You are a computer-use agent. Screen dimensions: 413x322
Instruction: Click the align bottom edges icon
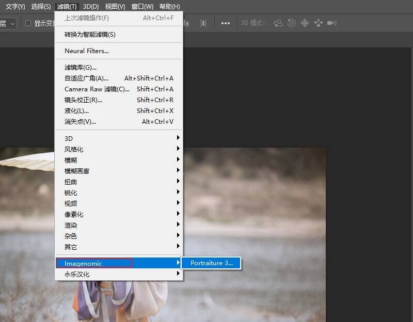(187, 23)
